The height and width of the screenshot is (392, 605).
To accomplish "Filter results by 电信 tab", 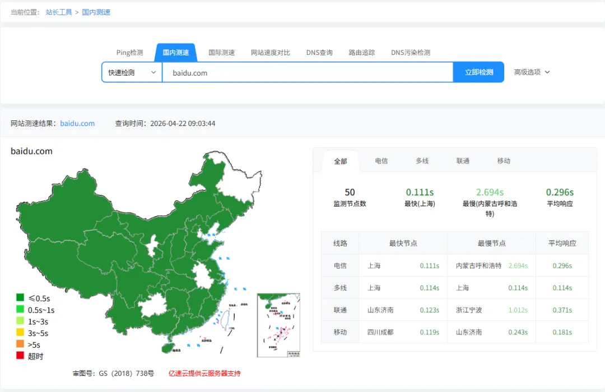I will coord(381,161).
